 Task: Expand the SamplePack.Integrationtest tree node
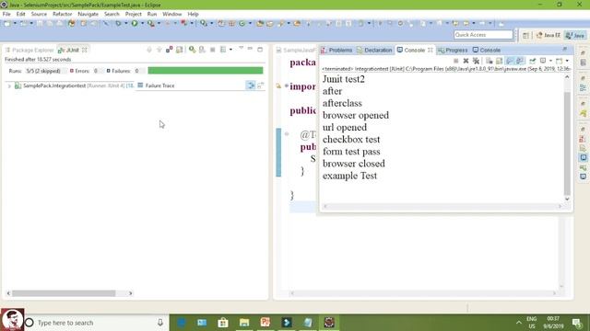pyautogui.click(x=9, y=86)
